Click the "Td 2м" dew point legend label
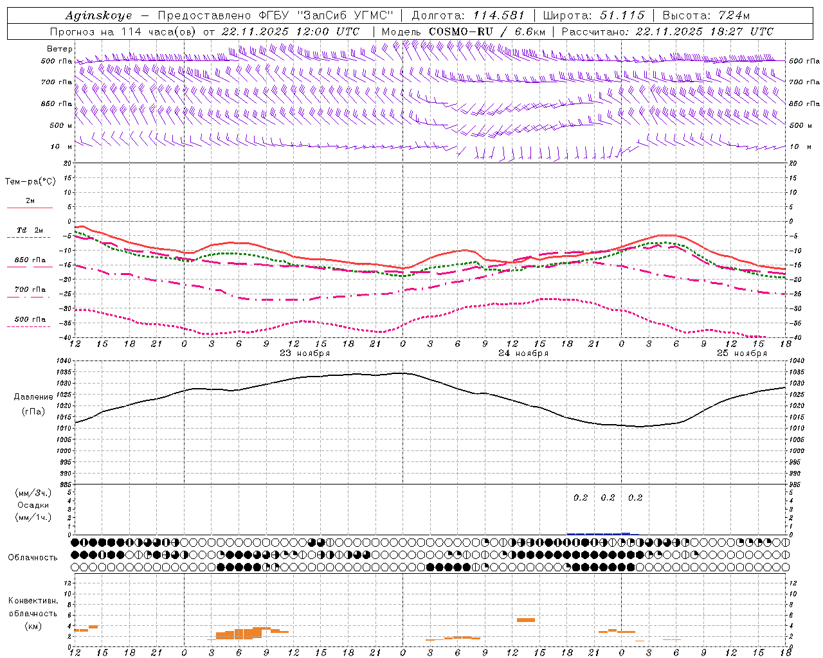Viewport: 823px width, 658px height. (x=30, y=230)
